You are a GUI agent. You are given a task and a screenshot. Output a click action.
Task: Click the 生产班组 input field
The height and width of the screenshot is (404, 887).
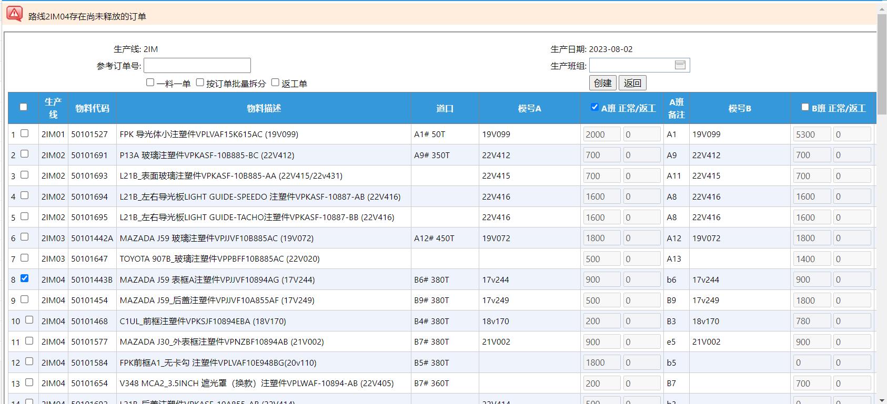[639, 65]
